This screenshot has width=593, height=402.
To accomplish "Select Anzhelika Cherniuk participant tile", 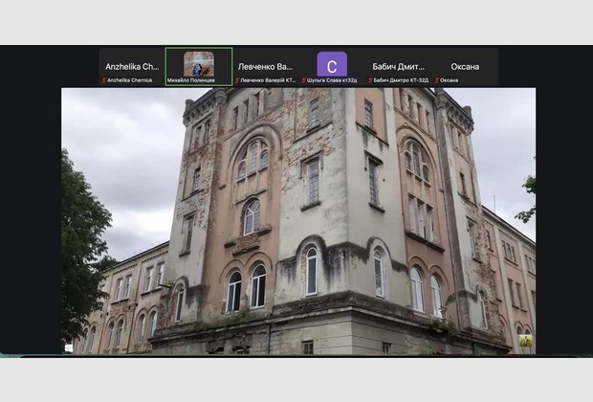I will click(x=132, y=67).
